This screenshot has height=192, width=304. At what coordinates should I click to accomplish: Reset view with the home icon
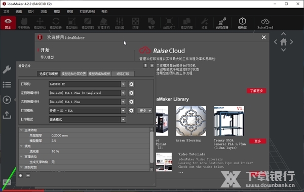pyautogui.click(x=283, y=42)
